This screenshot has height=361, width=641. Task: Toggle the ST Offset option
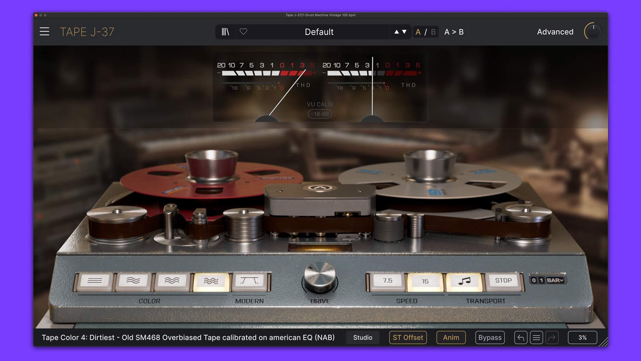(x=407, y=338)
